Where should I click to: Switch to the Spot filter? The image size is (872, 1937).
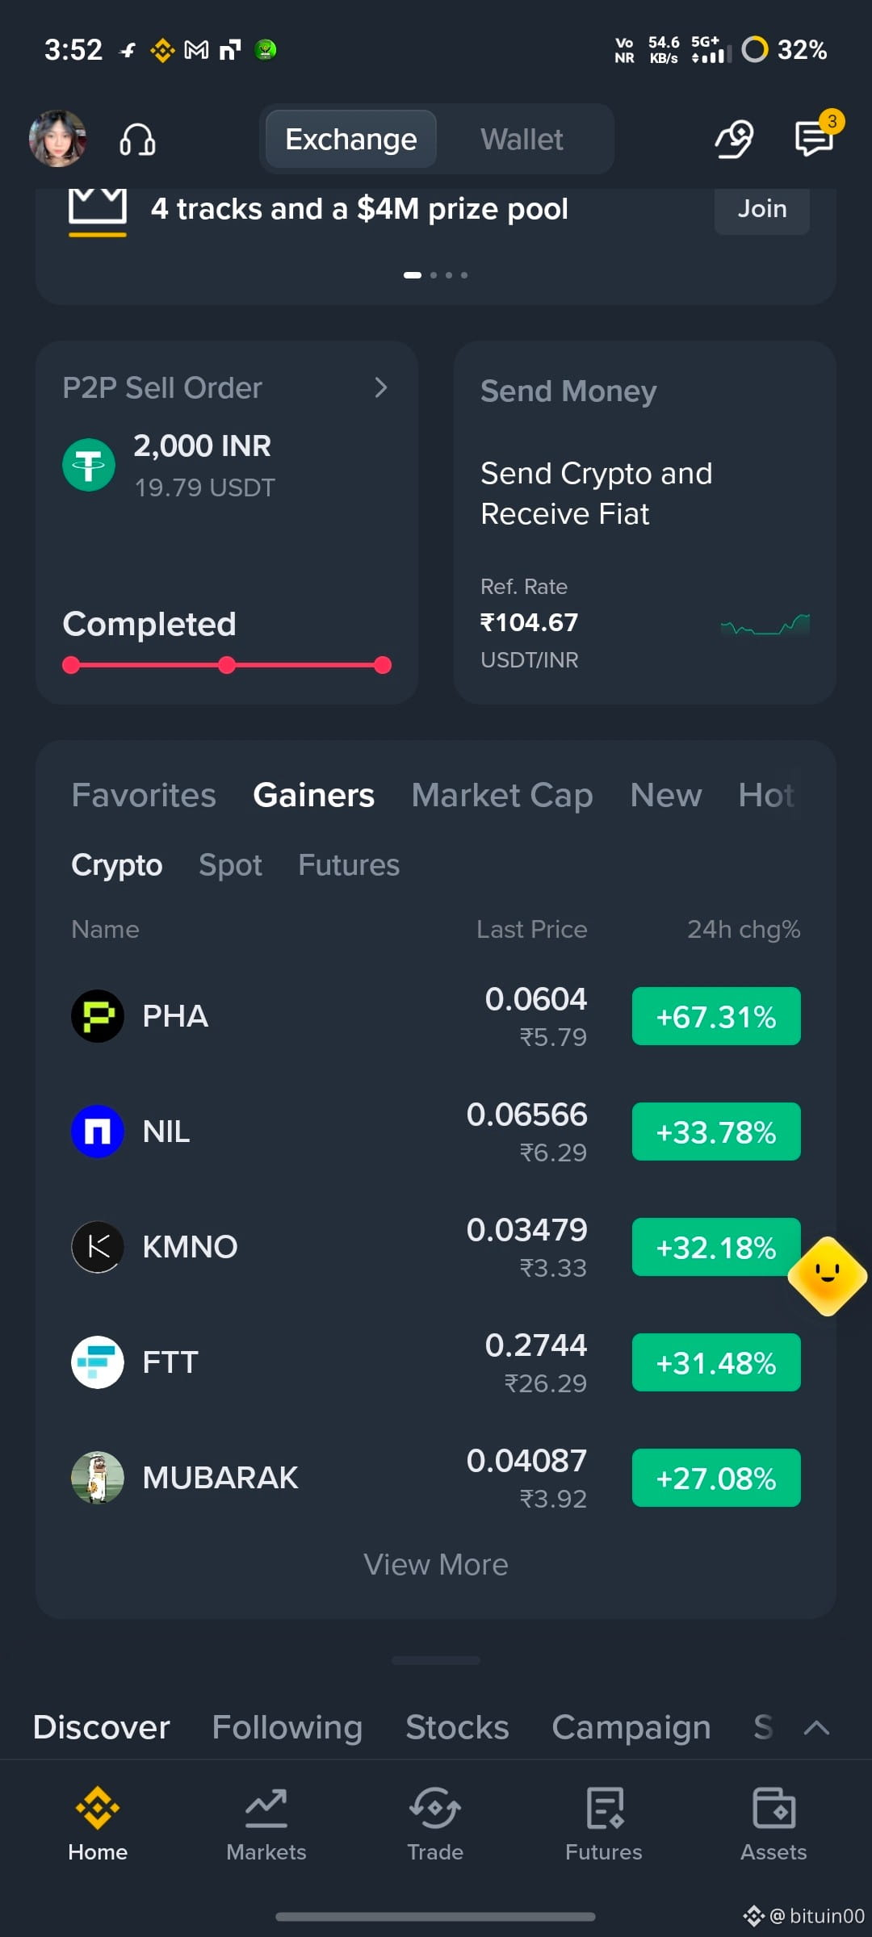(x=230, y=865)
